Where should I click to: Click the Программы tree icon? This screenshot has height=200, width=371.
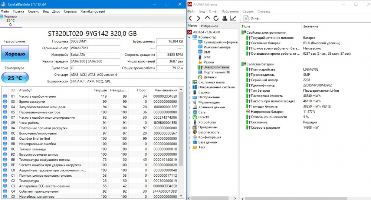(195, 127)
